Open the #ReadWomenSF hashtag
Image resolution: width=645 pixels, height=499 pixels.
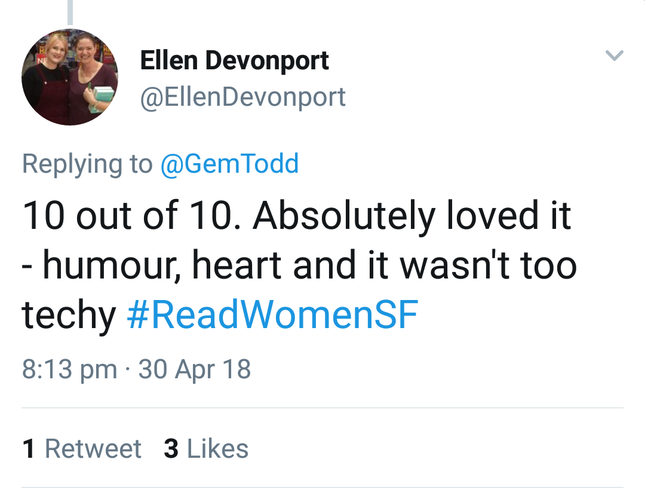[272, 316]
